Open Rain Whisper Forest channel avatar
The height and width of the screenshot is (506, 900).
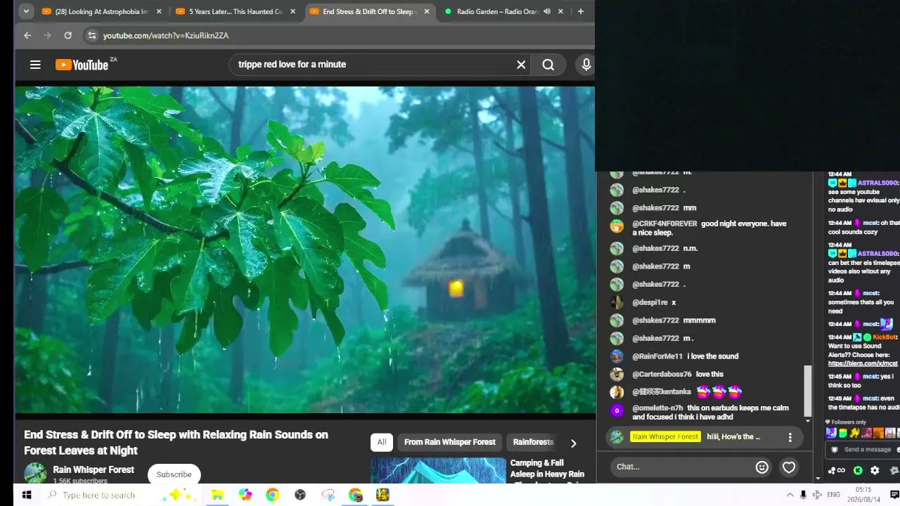tap(35, 474)
